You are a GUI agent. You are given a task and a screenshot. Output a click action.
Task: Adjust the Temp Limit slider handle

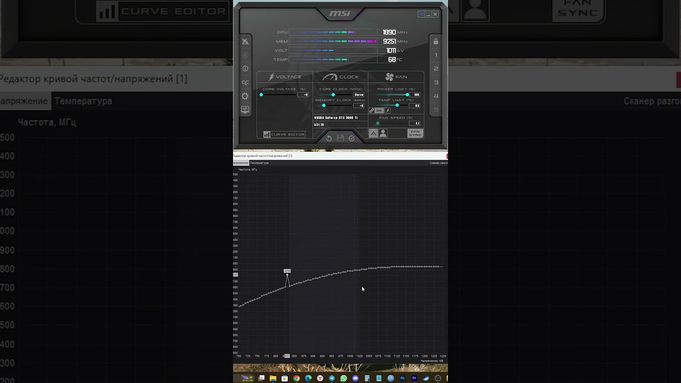397,105
